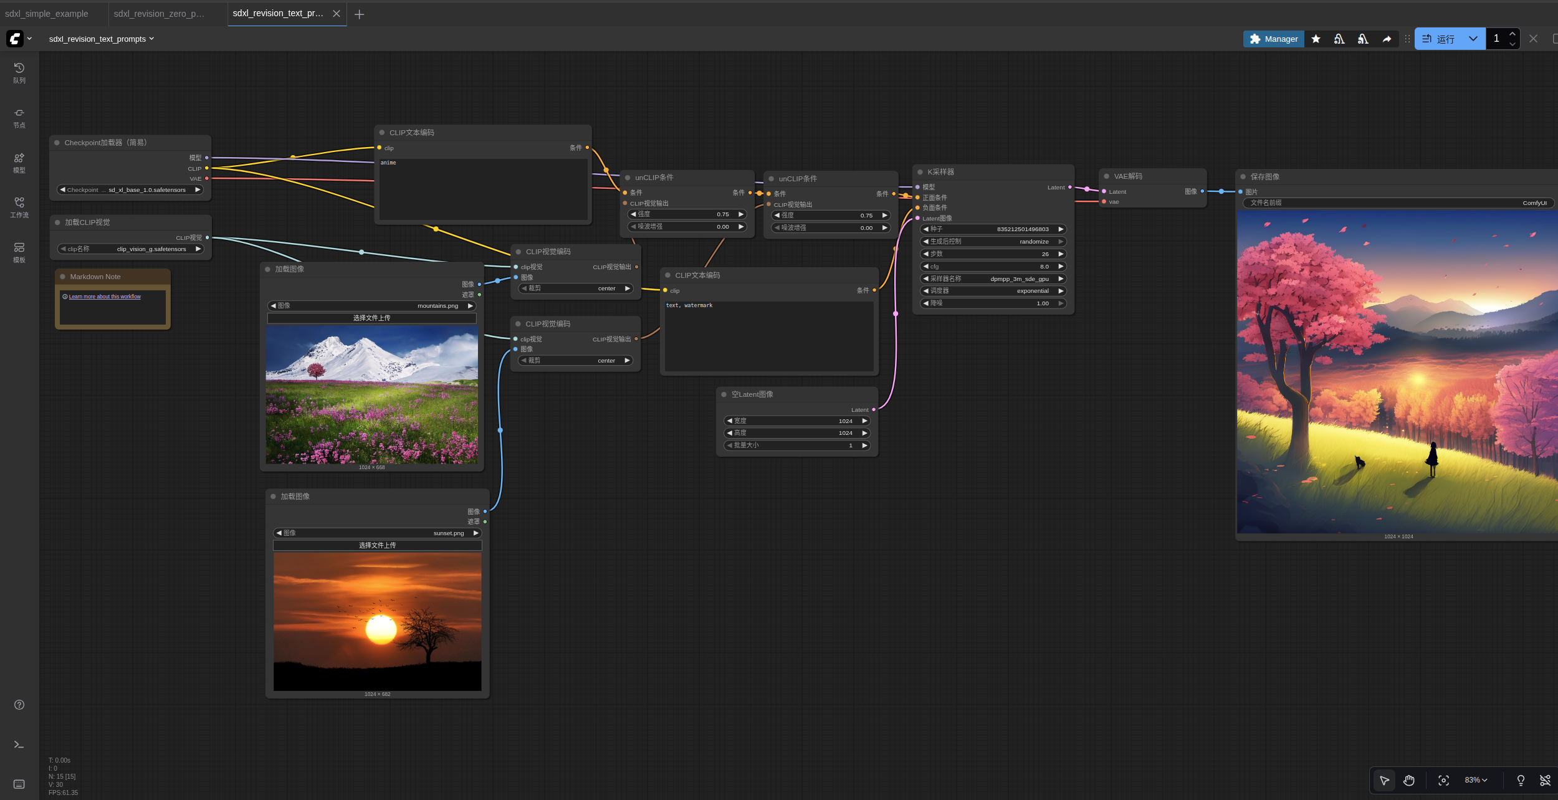Collapse the Markdown Note node using its dot
This screenshot has width=1558, height=800.
click(x=63, y=277)
